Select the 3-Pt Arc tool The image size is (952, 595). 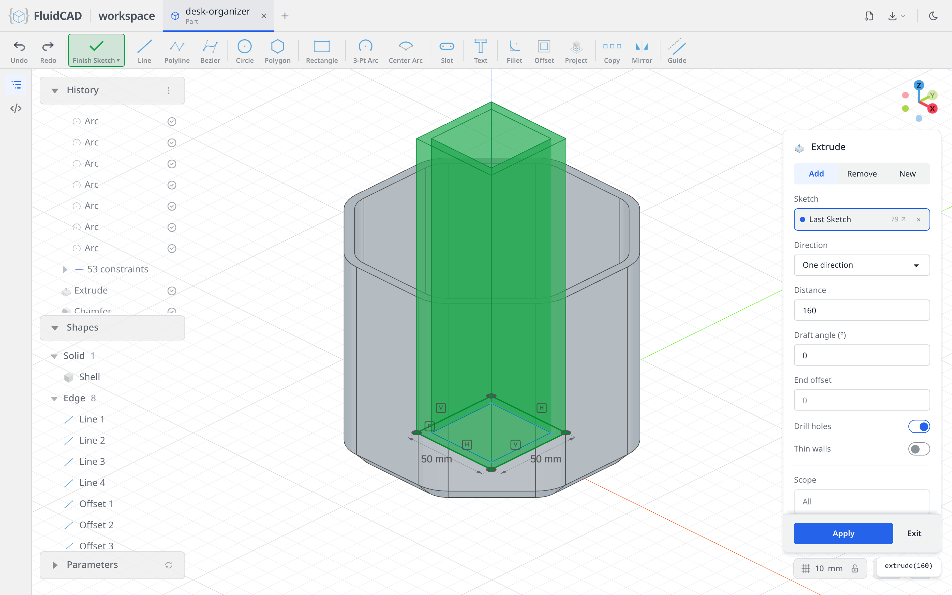[366, 51]
